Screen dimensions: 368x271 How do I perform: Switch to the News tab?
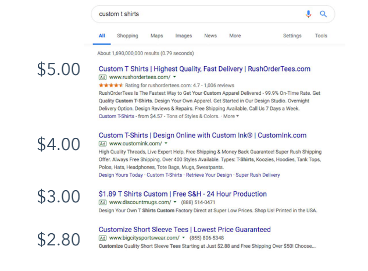point(210,35)
